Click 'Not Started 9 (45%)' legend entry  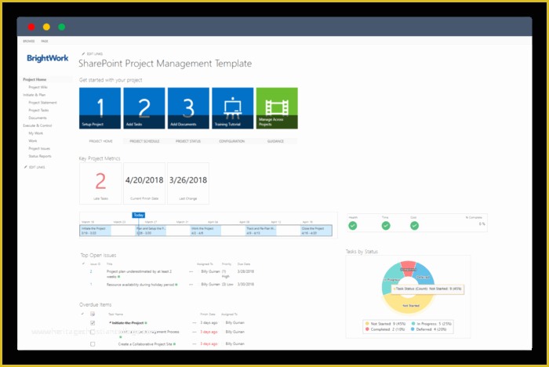pos(385,324)
